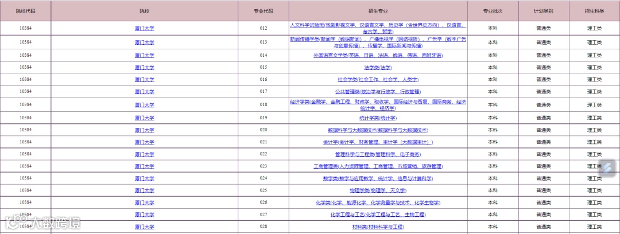The height and width of the screenshot is (234, 620).
Task: Open 厦门大学 link in row 024
Action: (x=144, y=178)
